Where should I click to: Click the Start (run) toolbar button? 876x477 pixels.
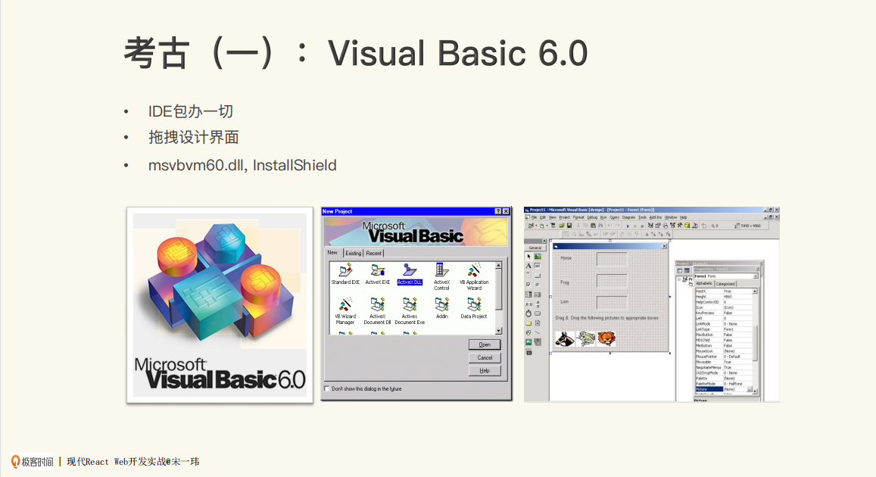pos(628,226)
